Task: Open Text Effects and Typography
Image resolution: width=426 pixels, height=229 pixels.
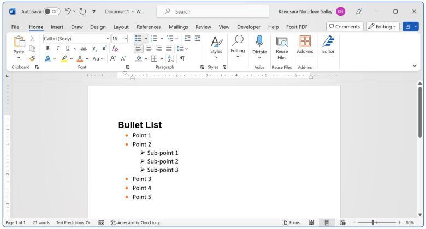Action: pos(48,58)
